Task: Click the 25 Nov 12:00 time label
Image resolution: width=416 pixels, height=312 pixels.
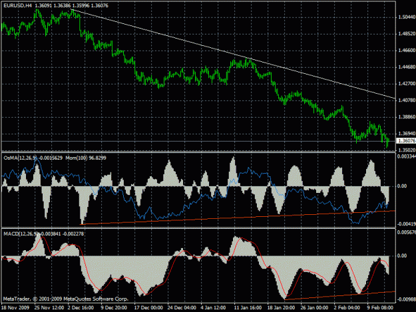Action: pyautogui.click(x=49, y=307)
